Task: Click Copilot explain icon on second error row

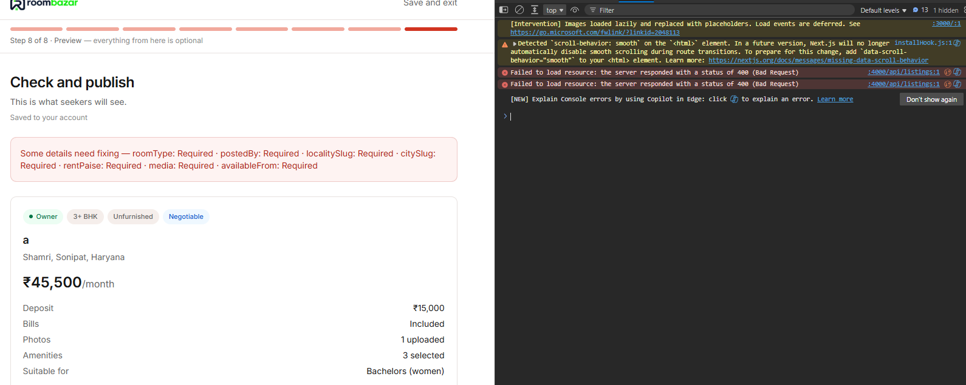Action: click(x=957, y=84)
